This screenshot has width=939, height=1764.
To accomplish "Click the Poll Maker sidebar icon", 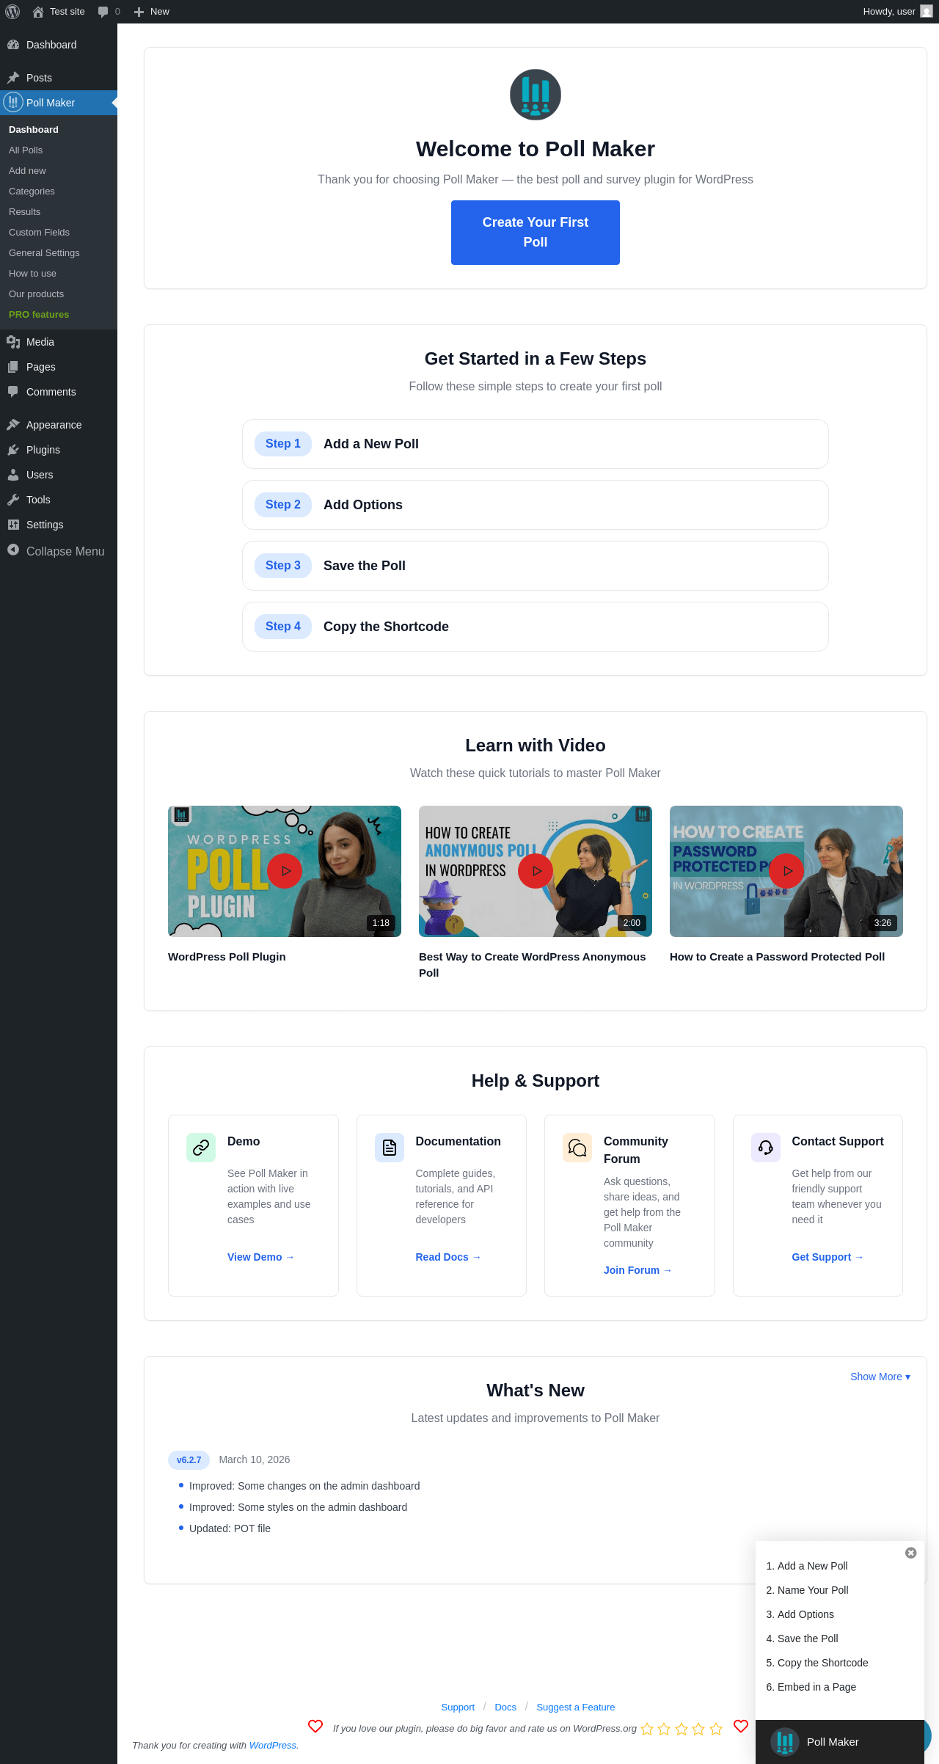I will (13, 103).
